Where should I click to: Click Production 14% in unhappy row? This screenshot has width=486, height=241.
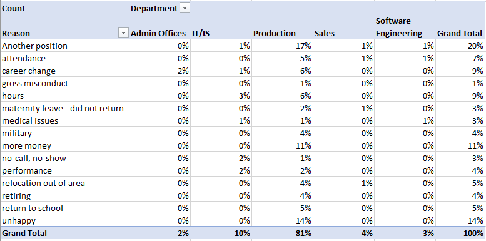pyautogui.click(x=282, y=220)
